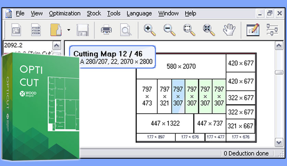Open the Language menu
Viewport: 287px width, 166px height.
click(x=139, y=13)
